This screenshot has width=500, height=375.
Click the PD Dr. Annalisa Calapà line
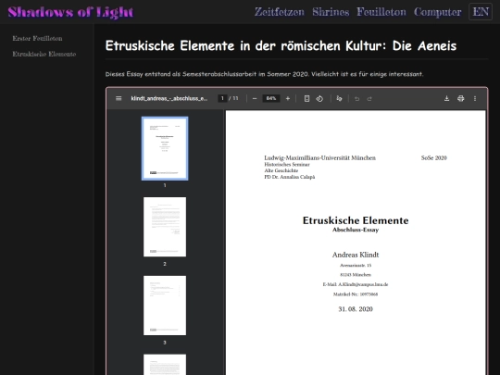pos(290,177)
